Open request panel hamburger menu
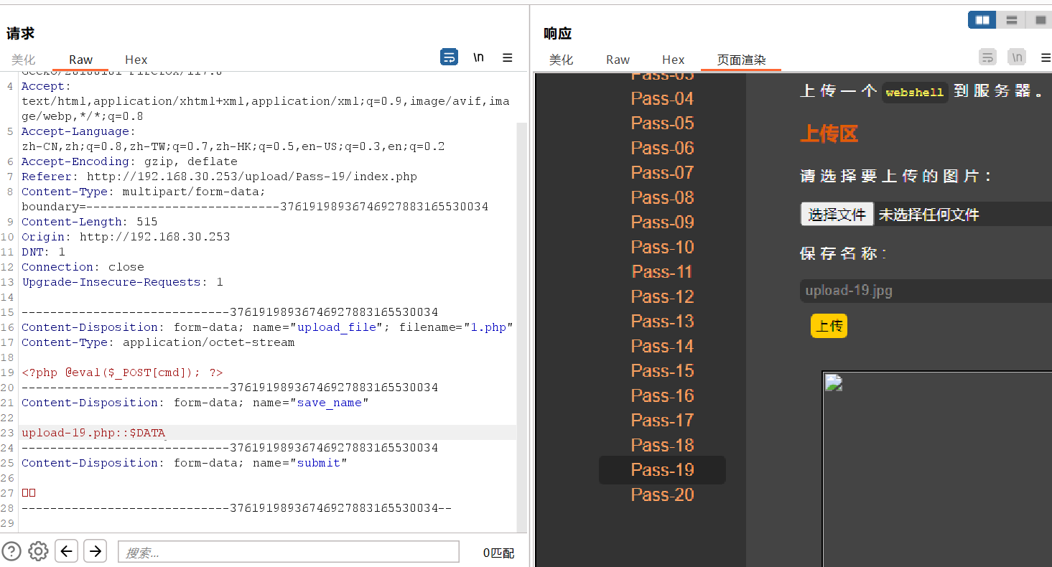The image size is (1052, 567). click(507, 57)
